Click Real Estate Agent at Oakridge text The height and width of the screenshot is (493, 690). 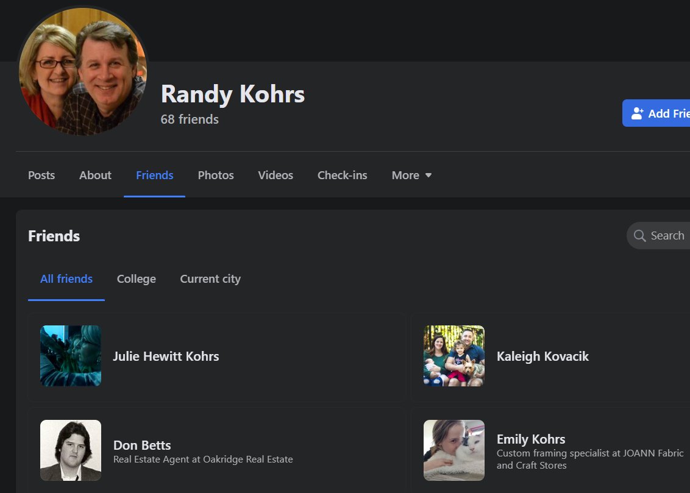tap(204, 459)
